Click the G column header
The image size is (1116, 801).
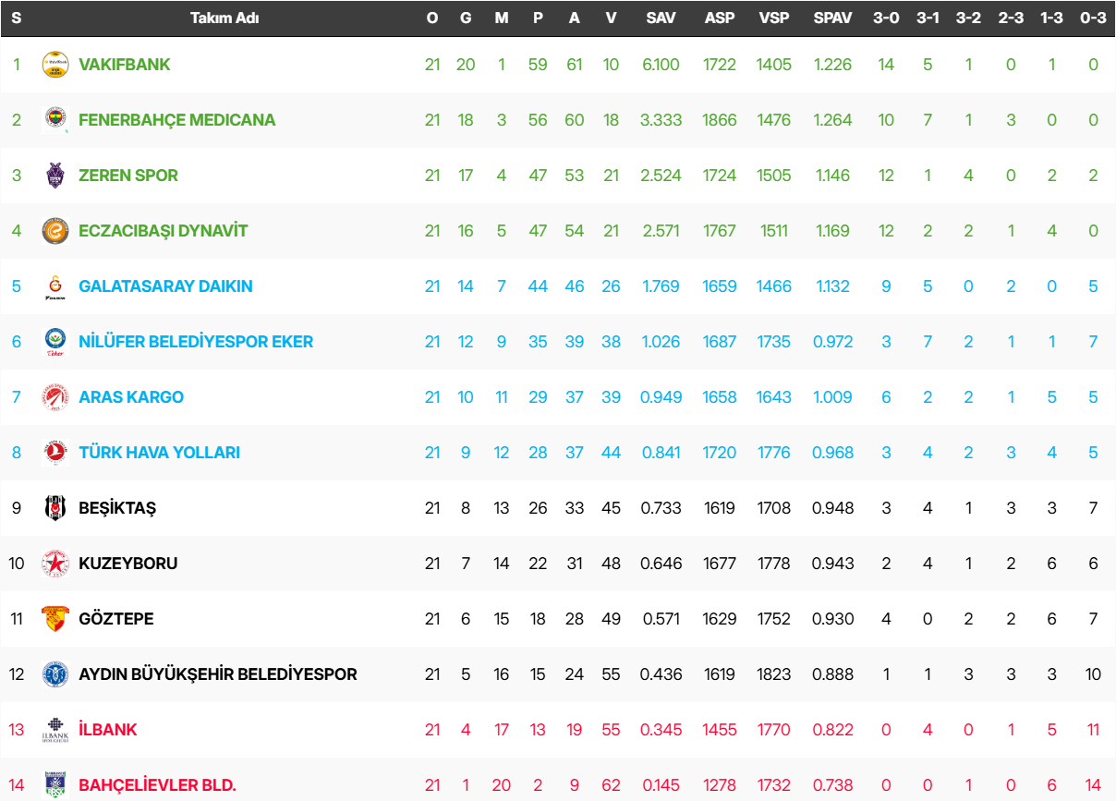pyautogui.click(x=466, y=18)
